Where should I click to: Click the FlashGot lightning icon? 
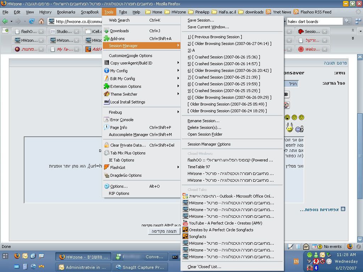tap(106, 167)
